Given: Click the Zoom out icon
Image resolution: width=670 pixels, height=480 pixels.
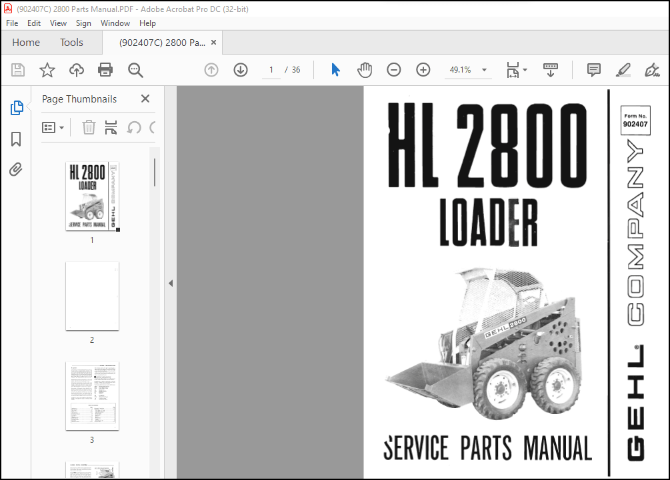Looking at the screenshot, I should 393,69.
